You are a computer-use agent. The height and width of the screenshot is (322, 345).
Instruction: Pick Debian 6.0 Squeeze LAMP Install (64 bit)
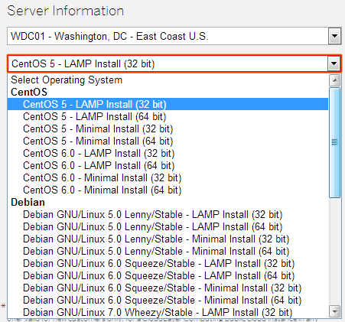point(168,275)
